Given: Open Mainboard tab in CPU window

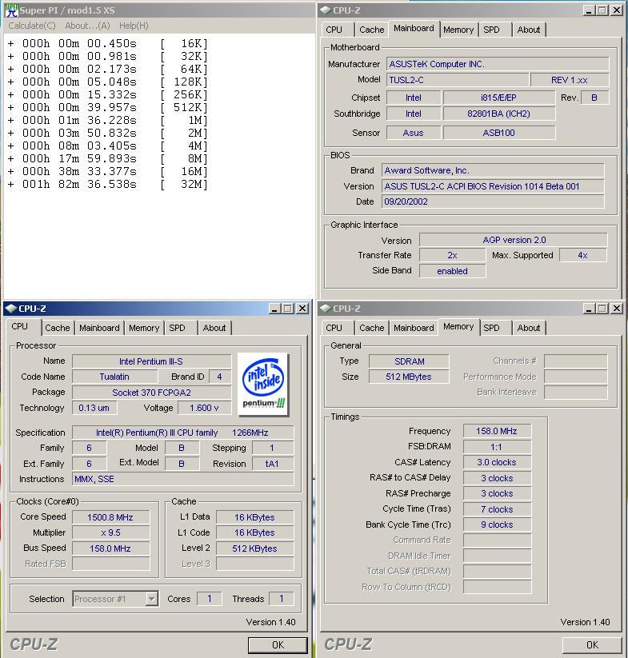Looking at the screenshot, I should click(x=99, y=328).
